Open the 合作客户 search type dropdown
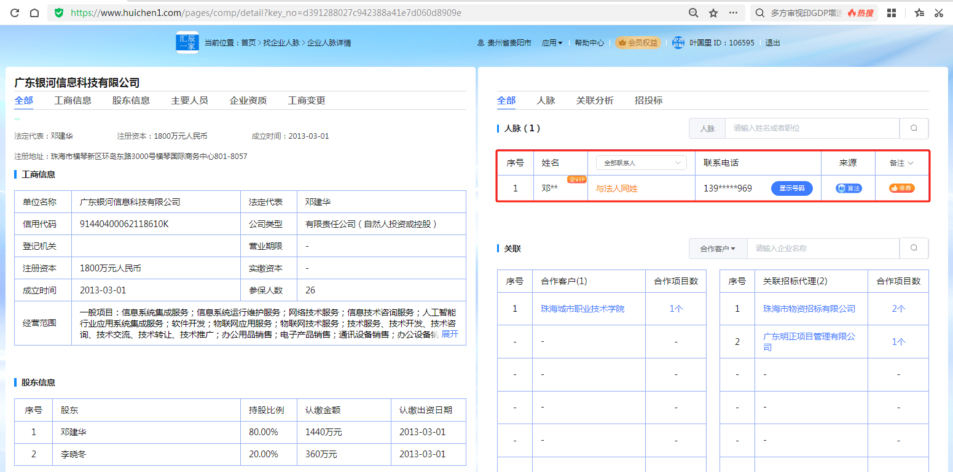 click(x=718, y=248)
